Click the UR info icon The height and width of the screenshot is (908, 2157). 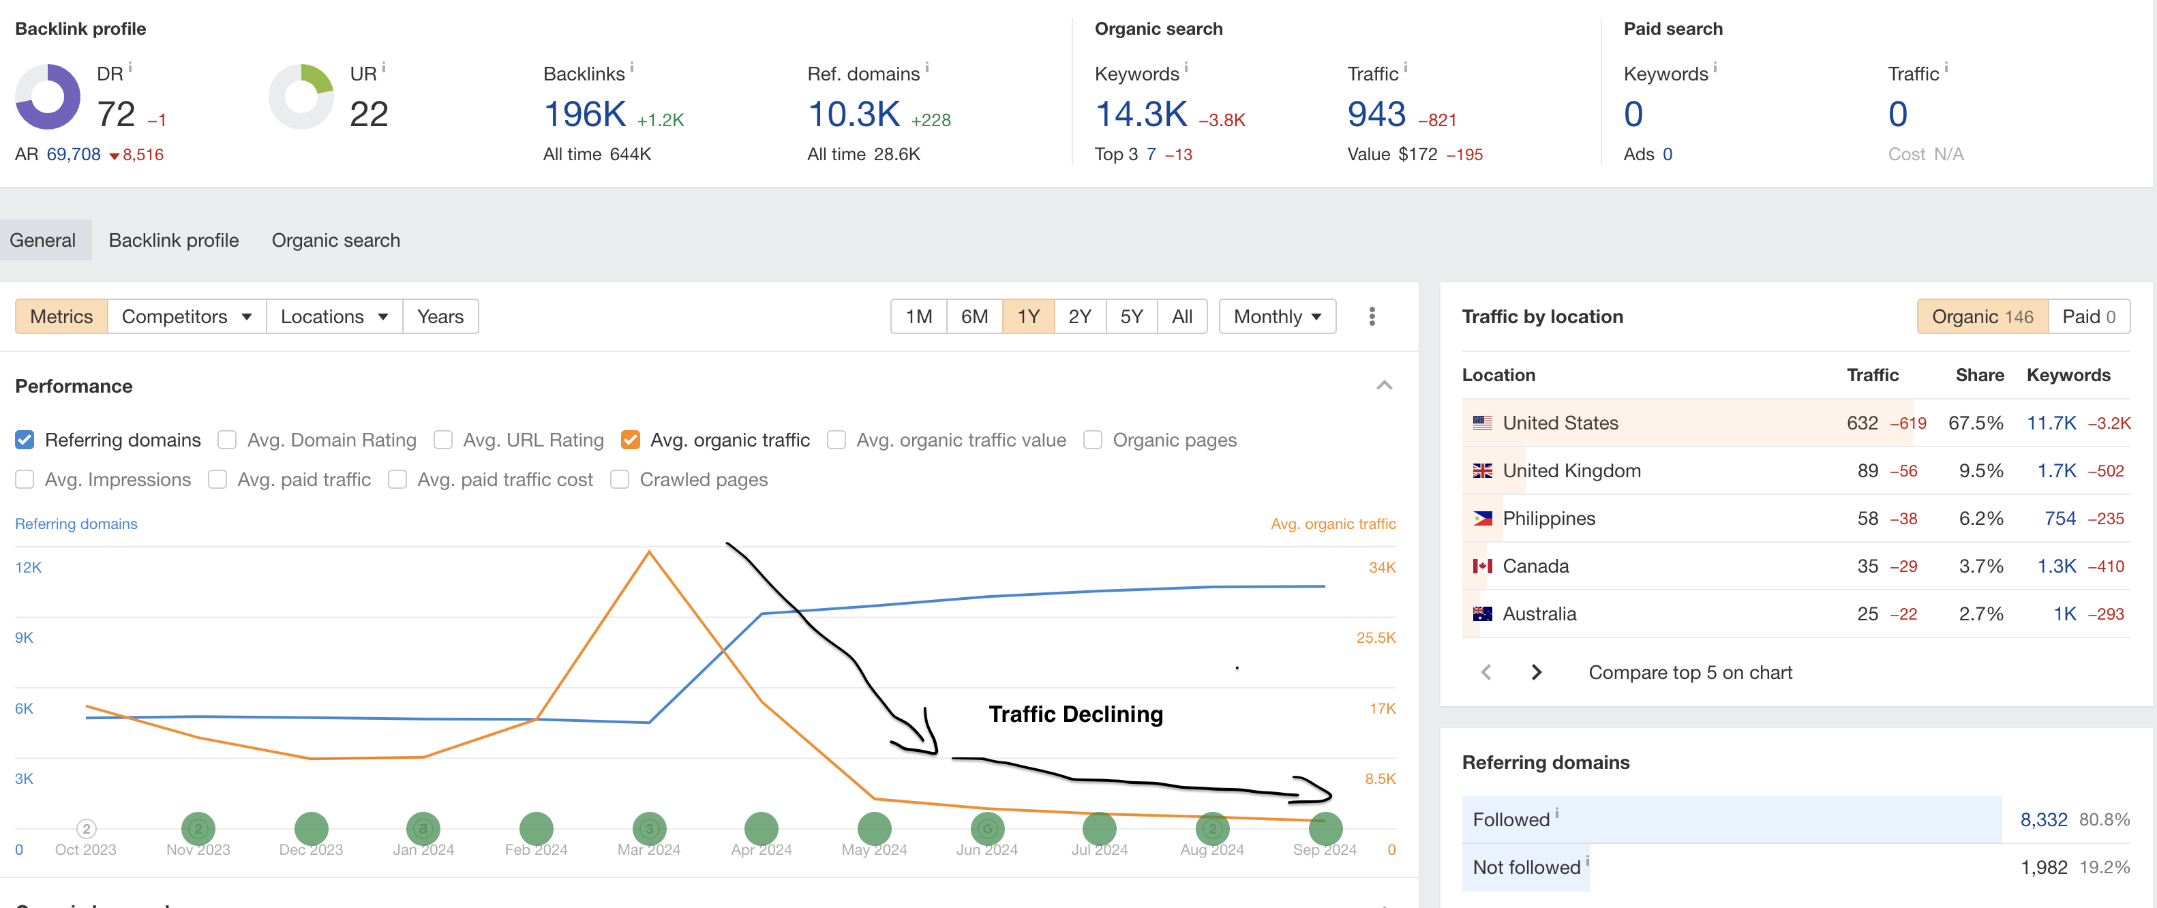(384, 67)
